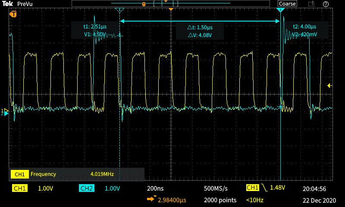345x207 pixels.
Task: Click the save/export icon beside Coarse
Action: click(x=311, y=4)
